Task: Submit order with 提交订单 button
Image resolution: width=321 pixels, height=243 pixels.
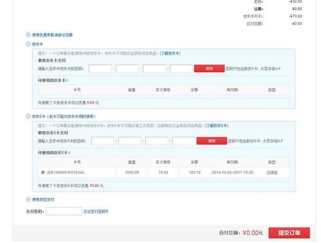Action: pyautogui.click(x=289, y=233)
